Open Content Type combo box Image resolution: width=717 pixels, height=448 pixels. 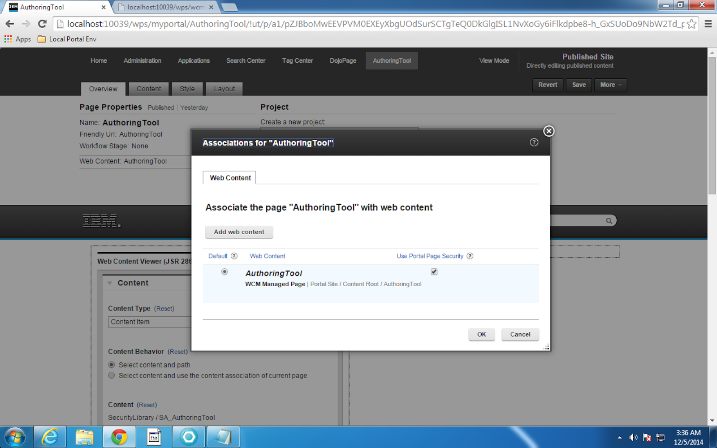point(150,322)
